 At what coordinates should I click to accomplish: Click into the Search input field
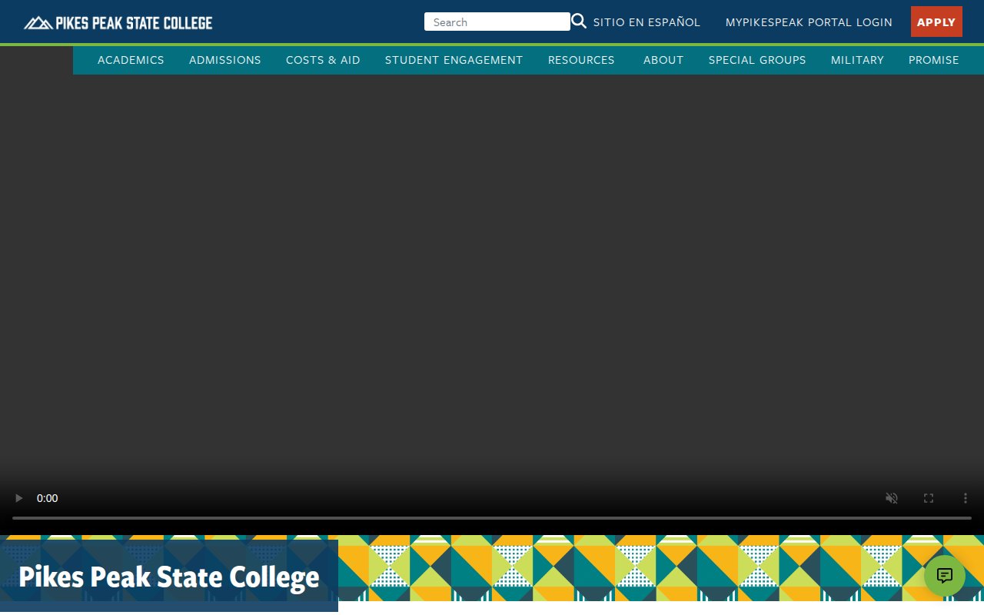click(497, 22)
